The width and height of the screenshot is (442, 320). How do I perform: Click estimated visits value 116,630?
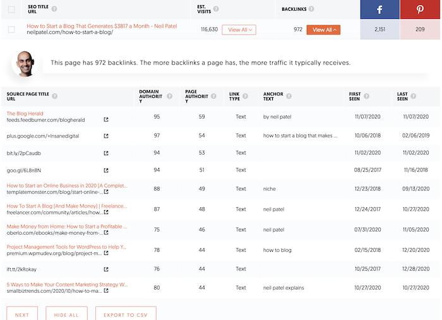209,29
